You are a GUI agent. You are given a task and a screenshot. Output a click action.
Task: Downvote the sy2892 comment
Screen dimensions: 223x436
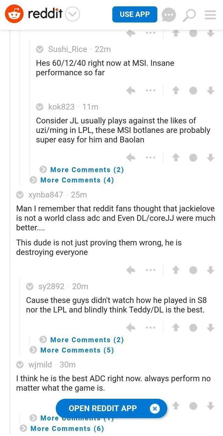(210, 327)
